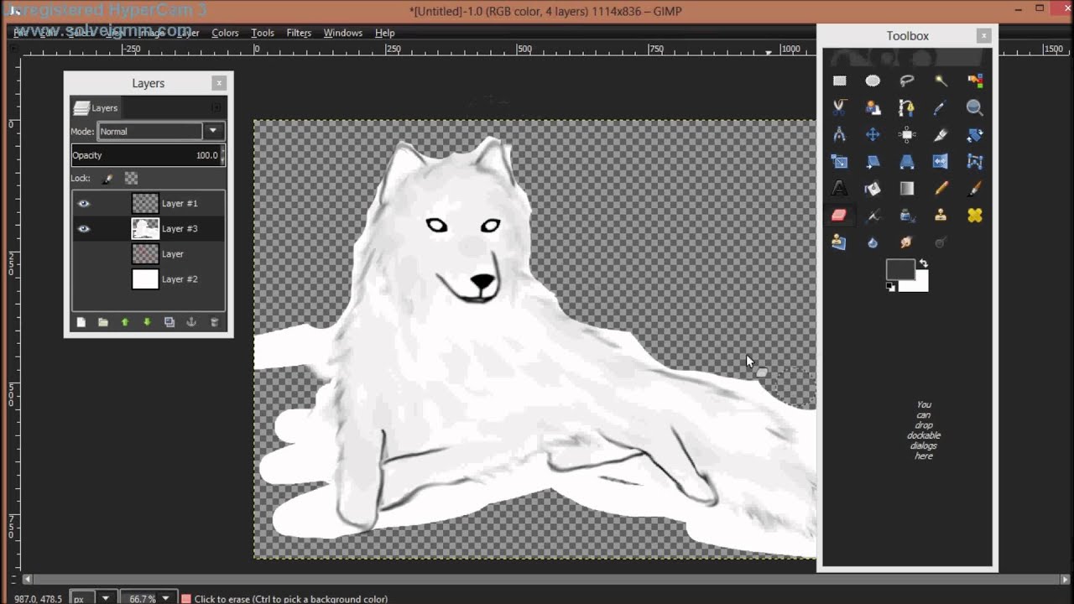Create a new layer in Layers panel
This screenshot has height=604, width=1074.
81,322
